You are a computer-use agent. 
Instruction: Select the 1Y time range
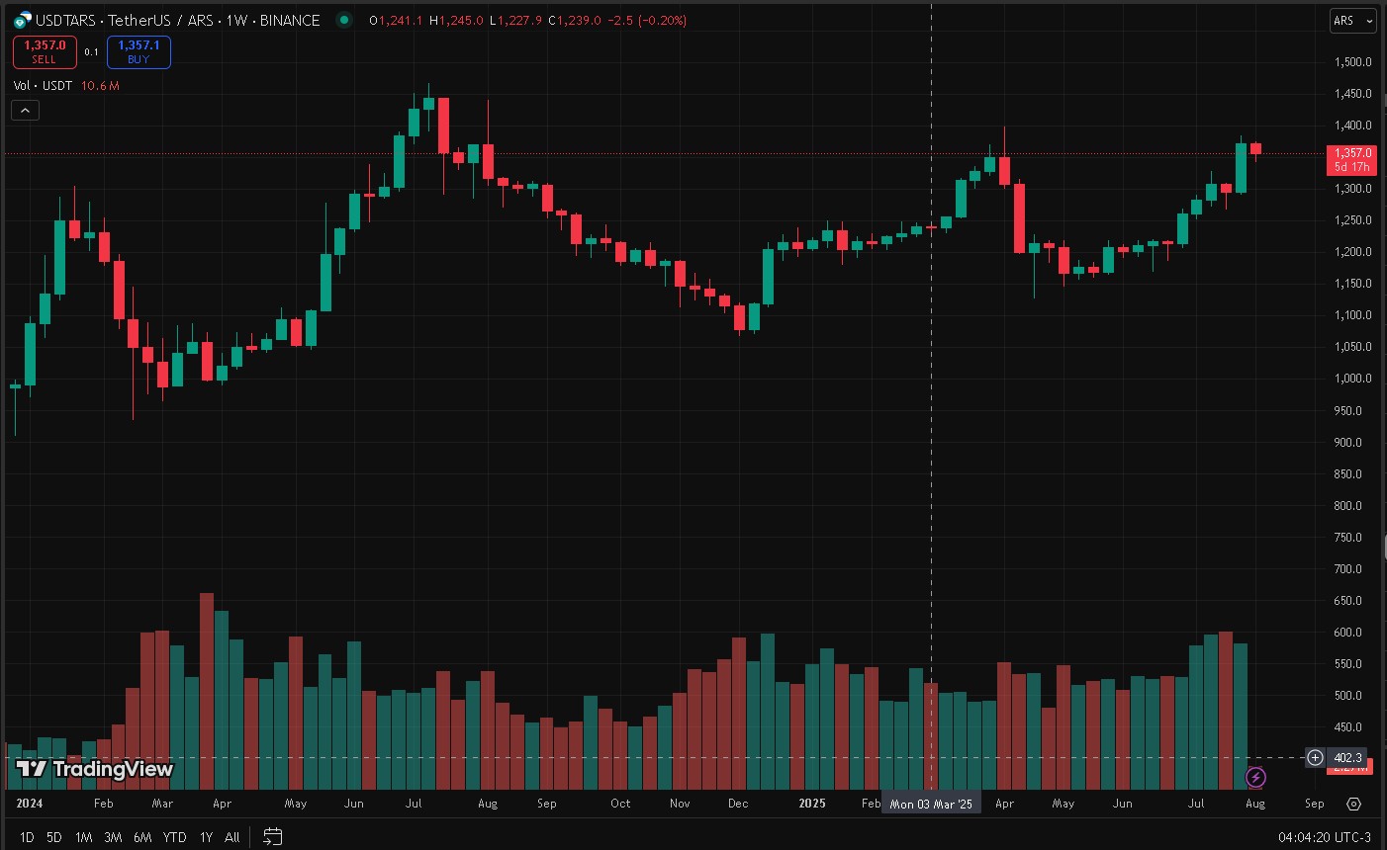[x=206, y=837]
